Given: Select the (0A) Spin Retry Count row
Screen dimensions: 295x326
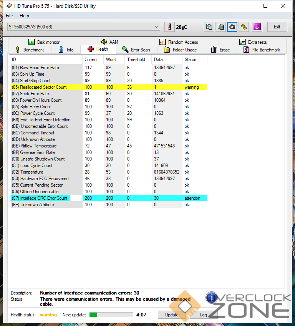Looking at the screenshot, I should pyautogui.click(x=109, y=107).
